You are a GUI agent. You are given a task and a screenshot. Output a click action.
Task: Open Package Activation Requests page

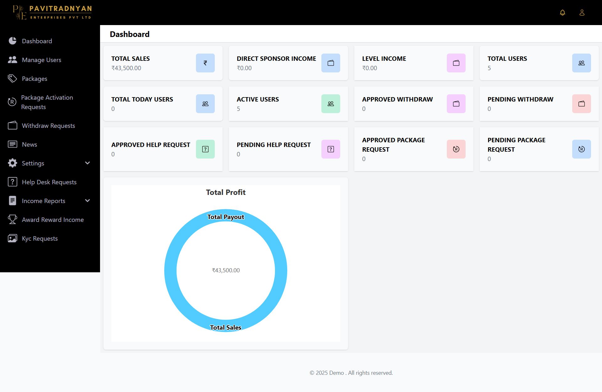click(x=47, y=102)
